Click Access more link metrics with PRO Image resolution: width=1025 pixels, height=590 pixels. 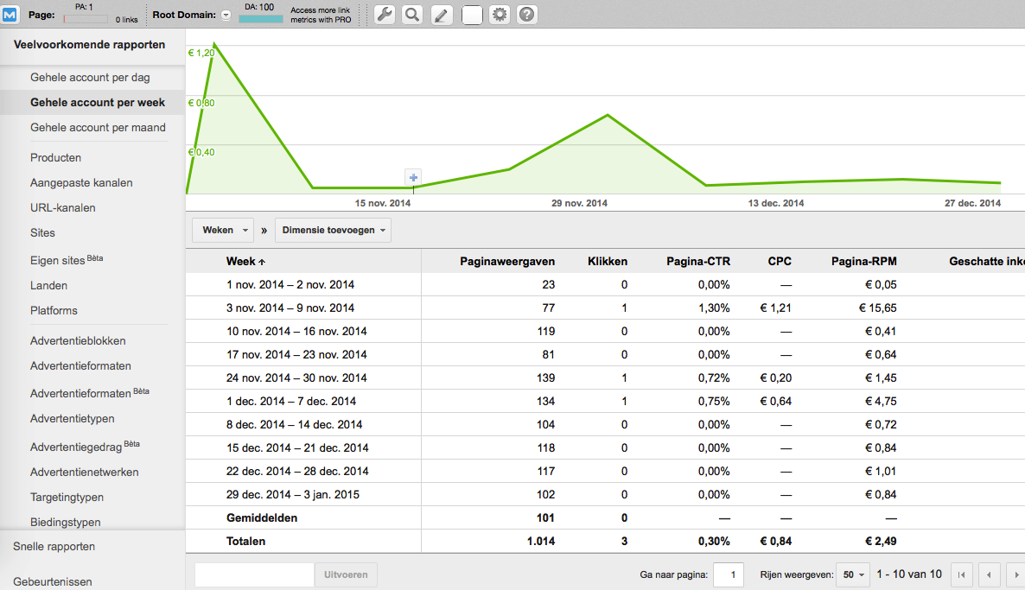(x=321, y=15)
